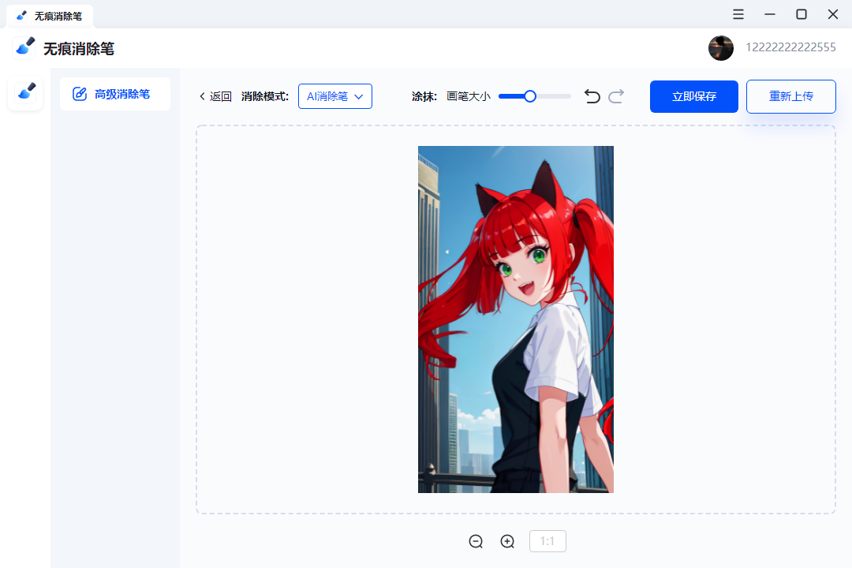Click the 重新上传 button
This screenshot has width=852, height=568.
pos(790,97)
